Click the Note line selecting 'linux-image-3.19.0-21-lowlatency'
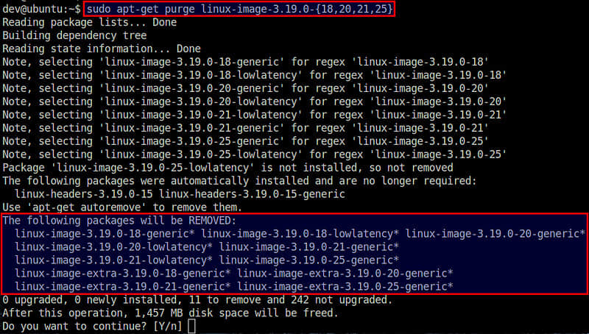589x334 pixels. point(254,115)
